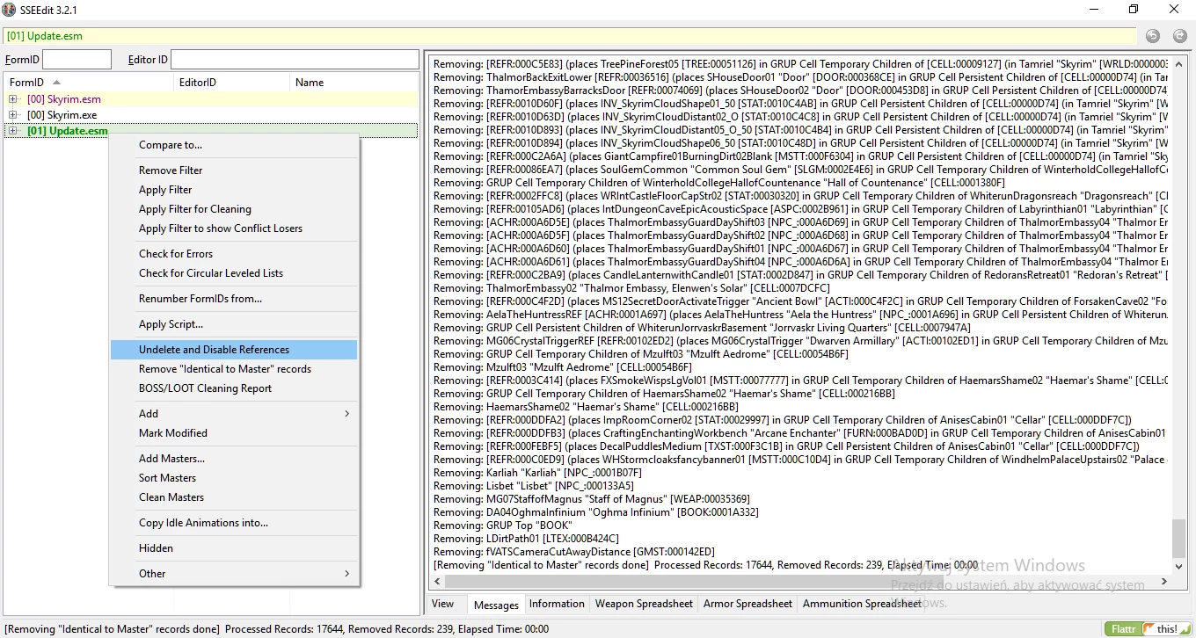Sort by EditorID column header
The height and width of the screenshot is (638, 1196).
click(232, 83)
